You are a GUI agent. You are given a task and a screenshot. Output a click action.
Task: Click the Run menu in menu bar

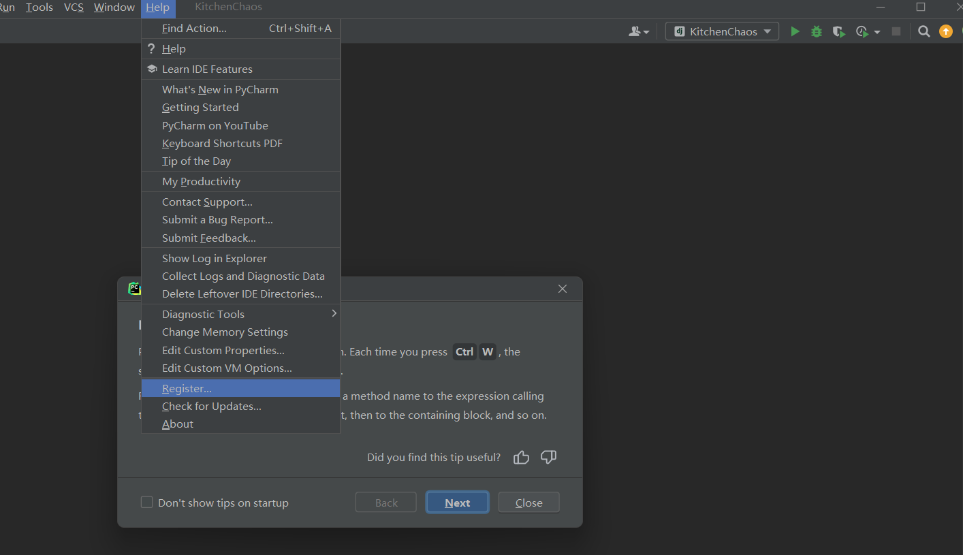[x=7, y=7]
